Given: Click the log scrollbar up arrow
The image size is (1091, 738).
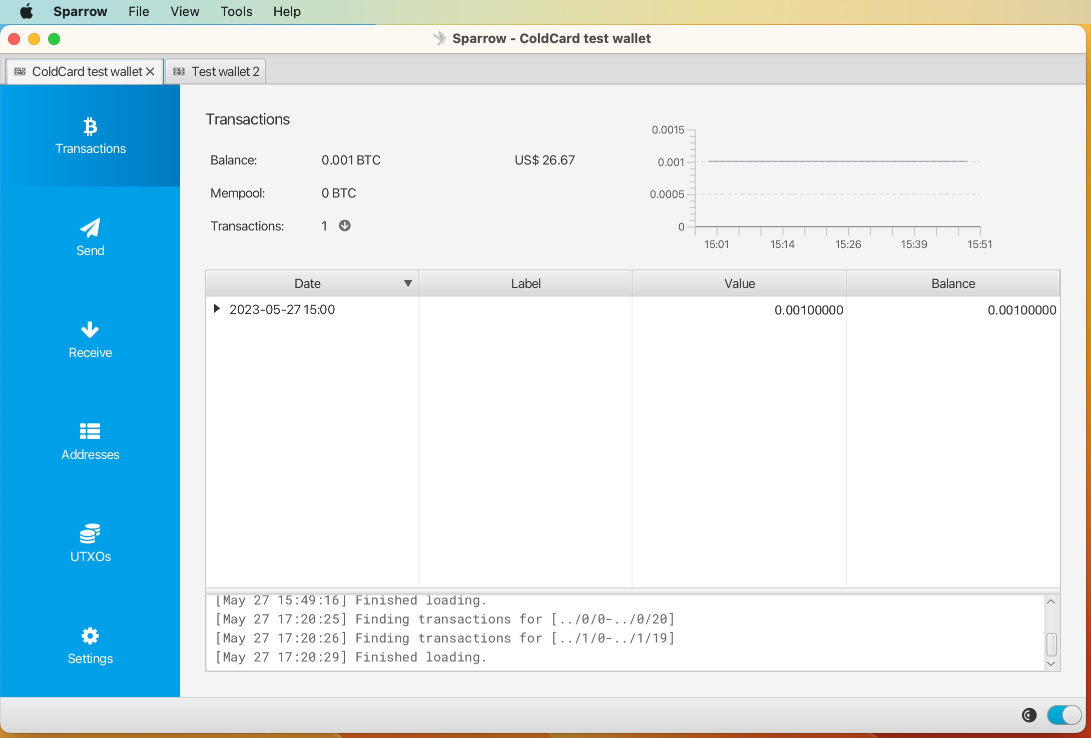Looking at the screenshot, I should point(1051,601).
